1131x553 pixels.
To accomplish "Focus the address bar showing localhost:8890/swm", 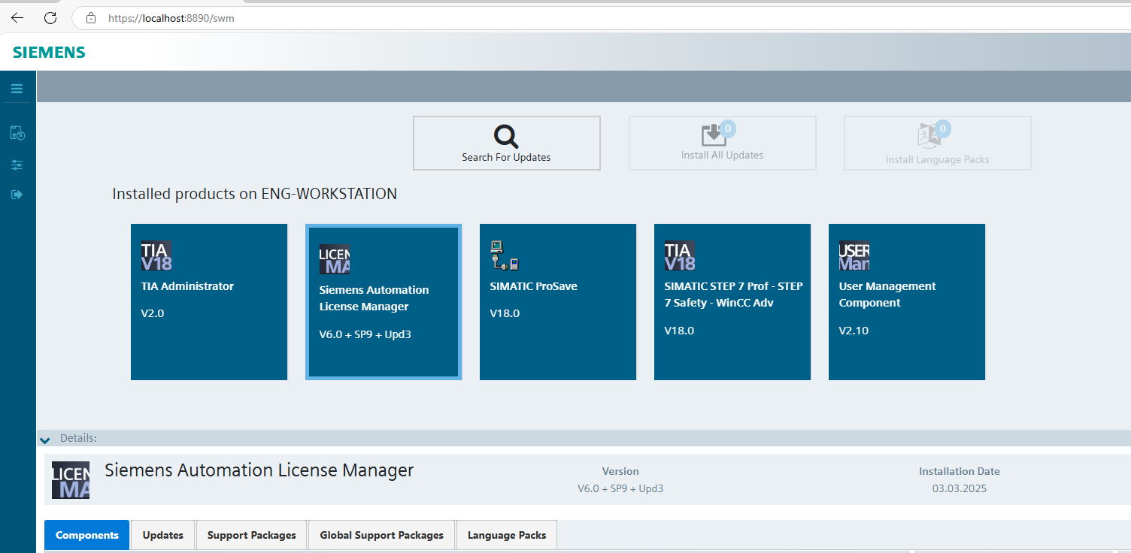I will pos(602,18).
